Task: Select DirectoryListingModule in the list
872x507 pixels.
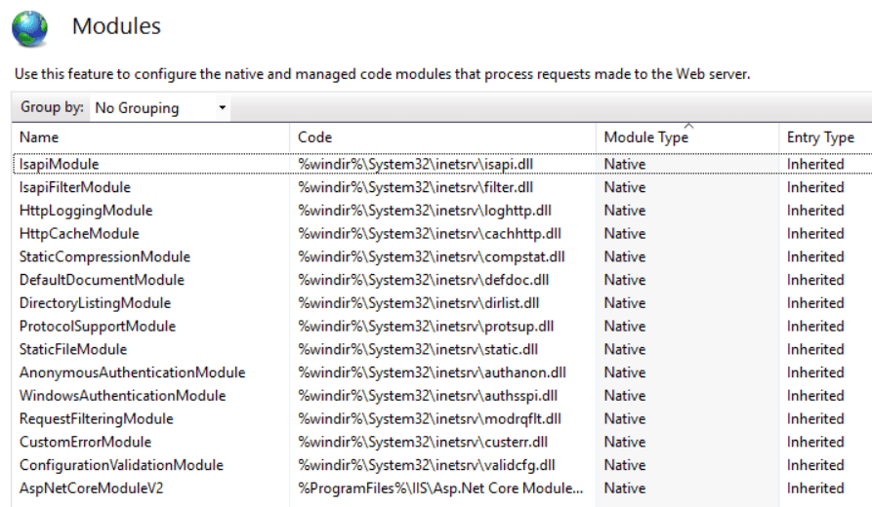Action: point(95,303)
